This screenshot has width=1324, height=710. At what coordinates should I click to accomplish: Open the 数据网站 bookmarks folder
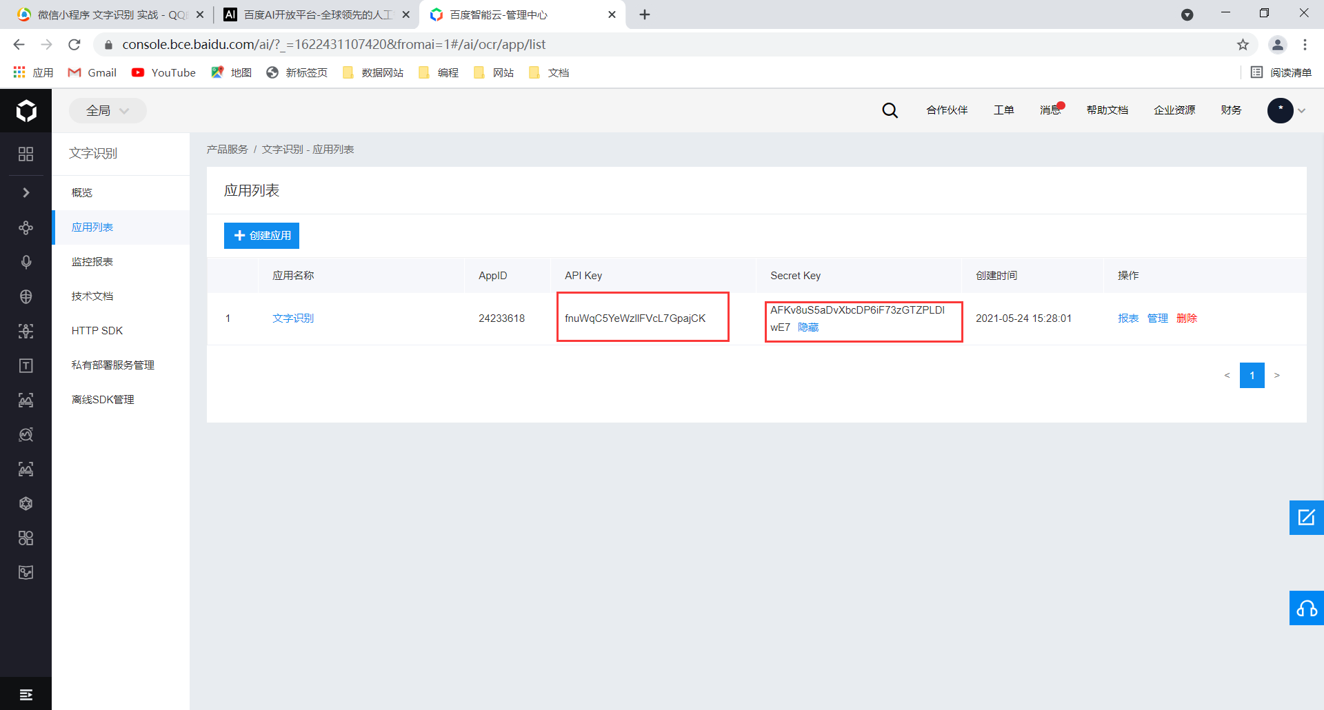pos(373,73)
